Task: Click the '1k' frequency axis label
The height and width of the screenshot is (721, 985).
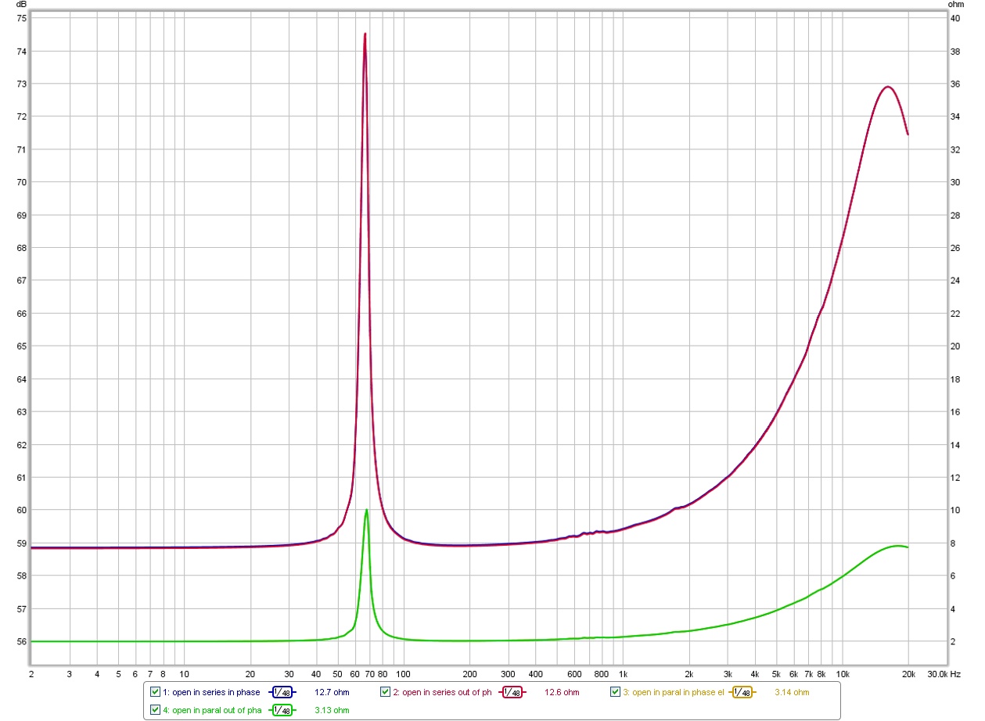Action: point(623,673)
